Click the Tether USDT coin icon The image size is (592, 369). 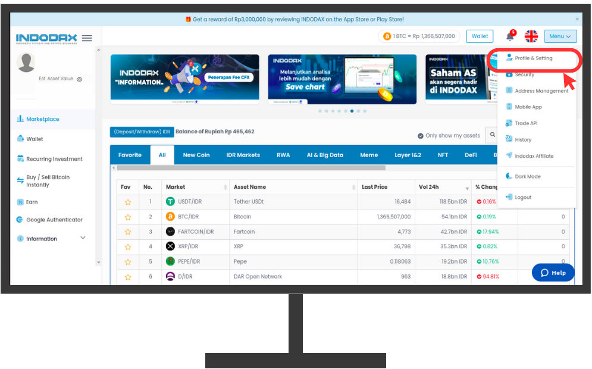[170, 202]
